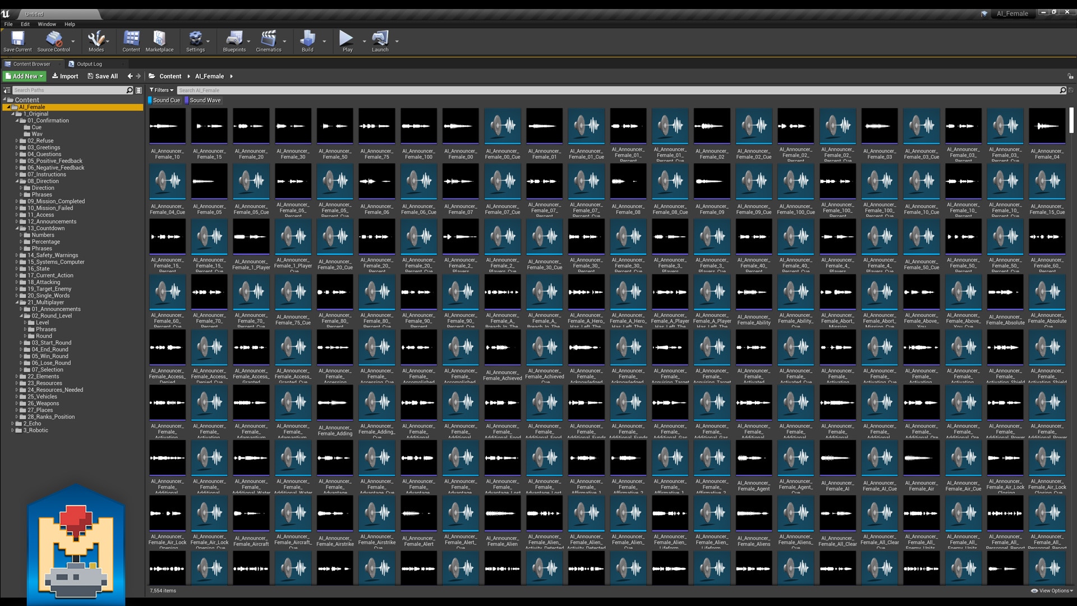Open Source Control from the toolbar
This screenshot has height=606, width=1077.
click(53, 39)
